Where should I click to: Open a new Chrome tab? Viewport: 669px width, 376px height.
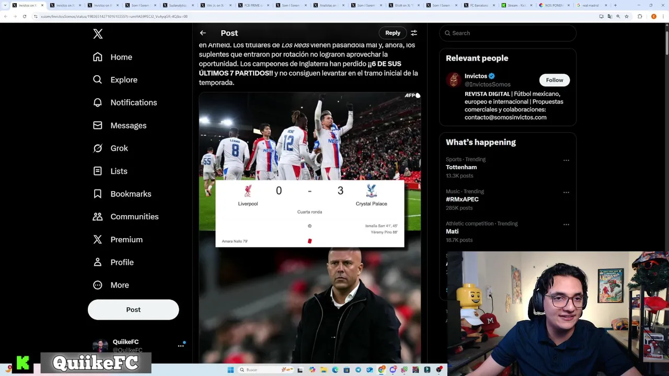coord(615,5)
